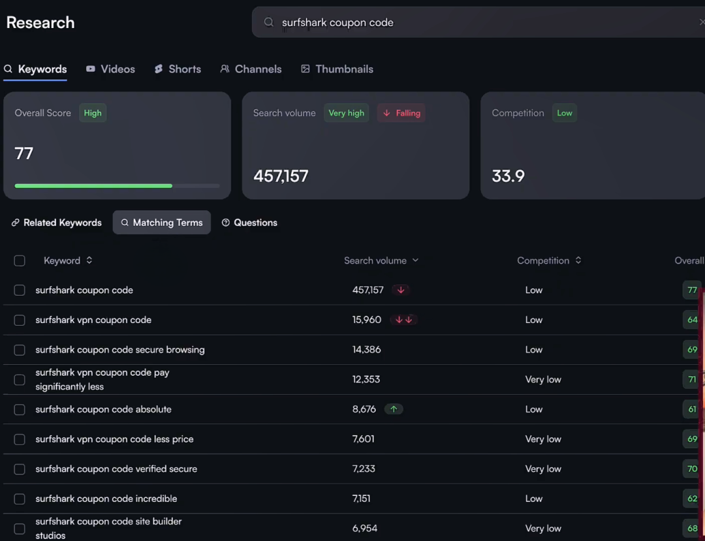Screen dimensions: 705x541
Task: Click the 14,386 search volume value
Action: (x=366, y=350)
